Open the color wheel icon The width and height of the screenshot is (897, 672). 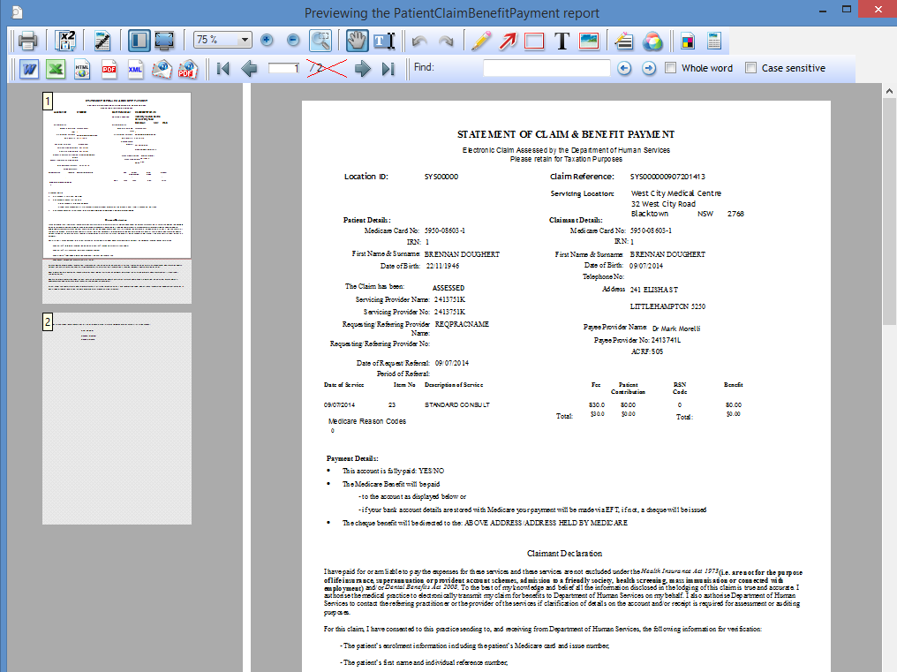pyautogui.click(x=652, y=42)
